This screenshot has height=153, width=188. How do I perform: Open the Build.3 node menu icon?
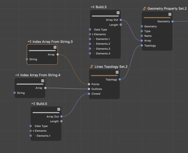118,13
